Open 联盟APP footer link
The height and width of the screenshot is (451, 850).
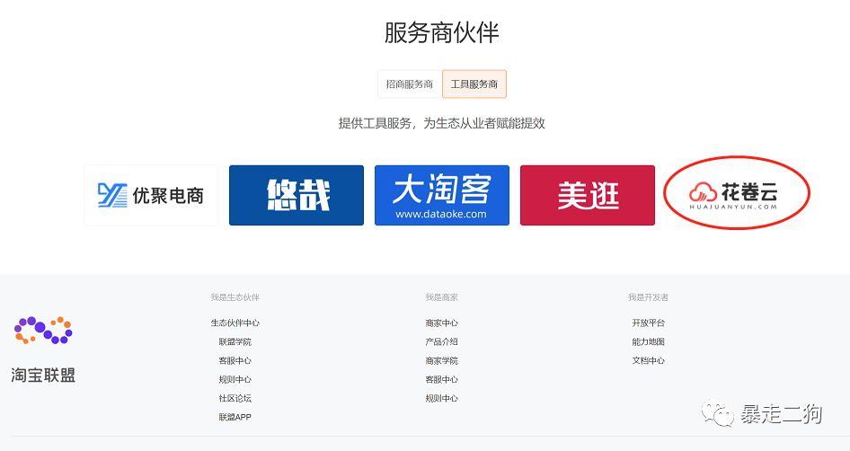[x=235, y=418]
